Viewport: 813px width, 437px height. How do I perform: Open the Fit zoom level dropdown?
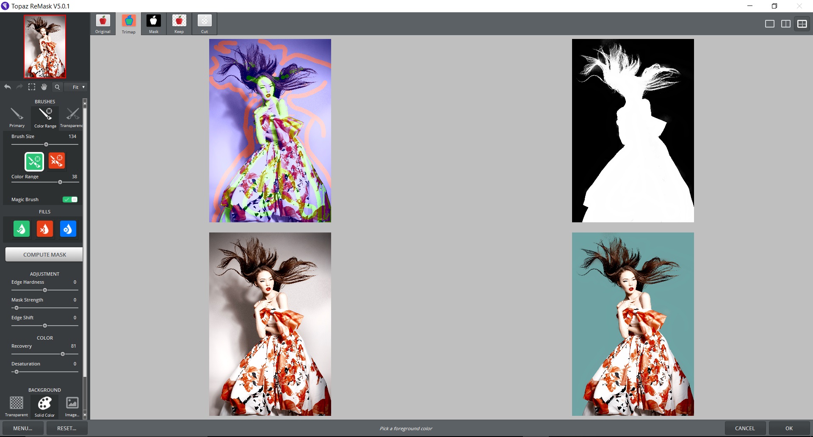point(75,87)
